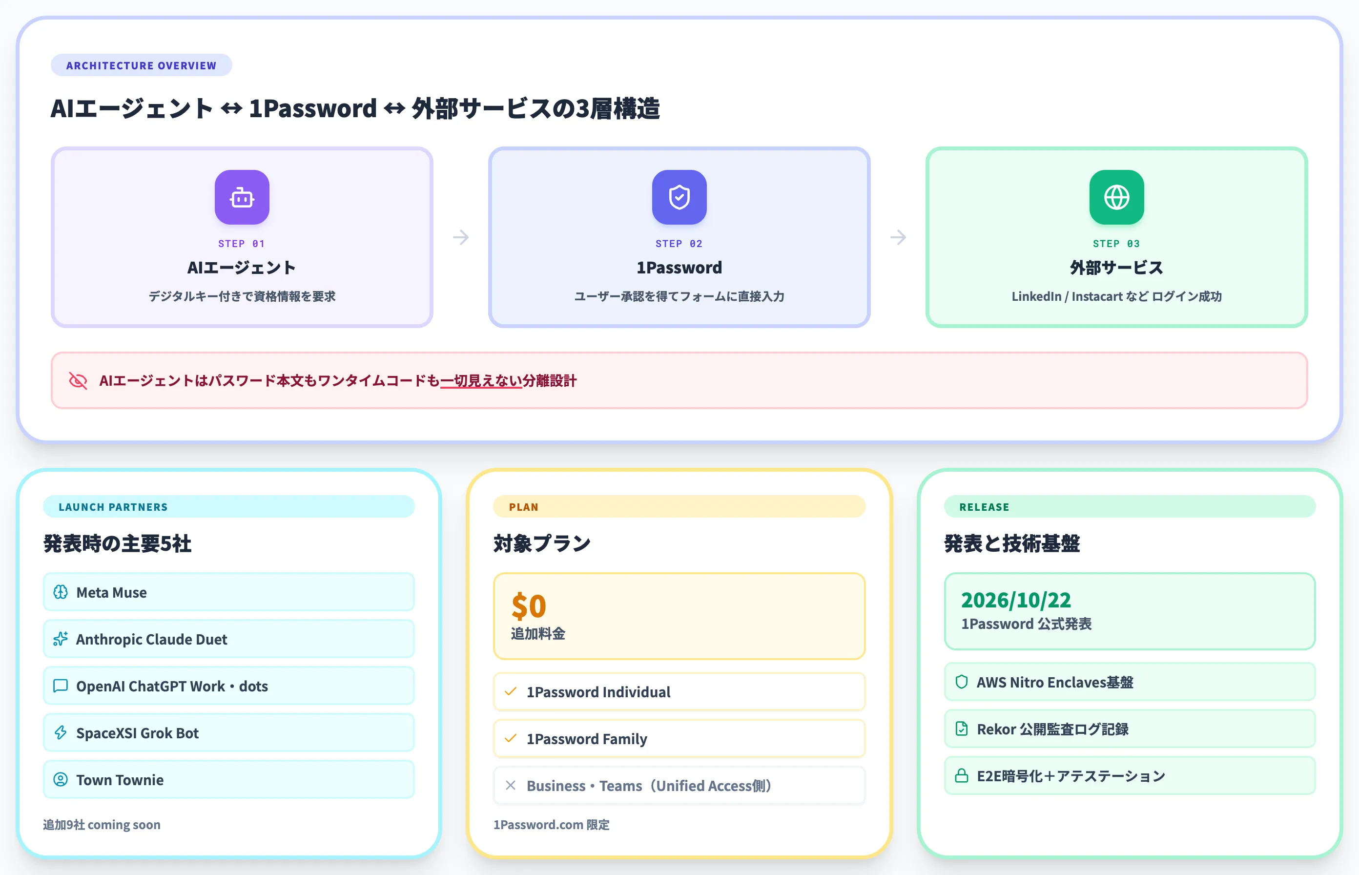The image size is (1359, 875).
Task: Select the RELEASE label pill
Action: pyautogui.click(x=1129, y=507)
